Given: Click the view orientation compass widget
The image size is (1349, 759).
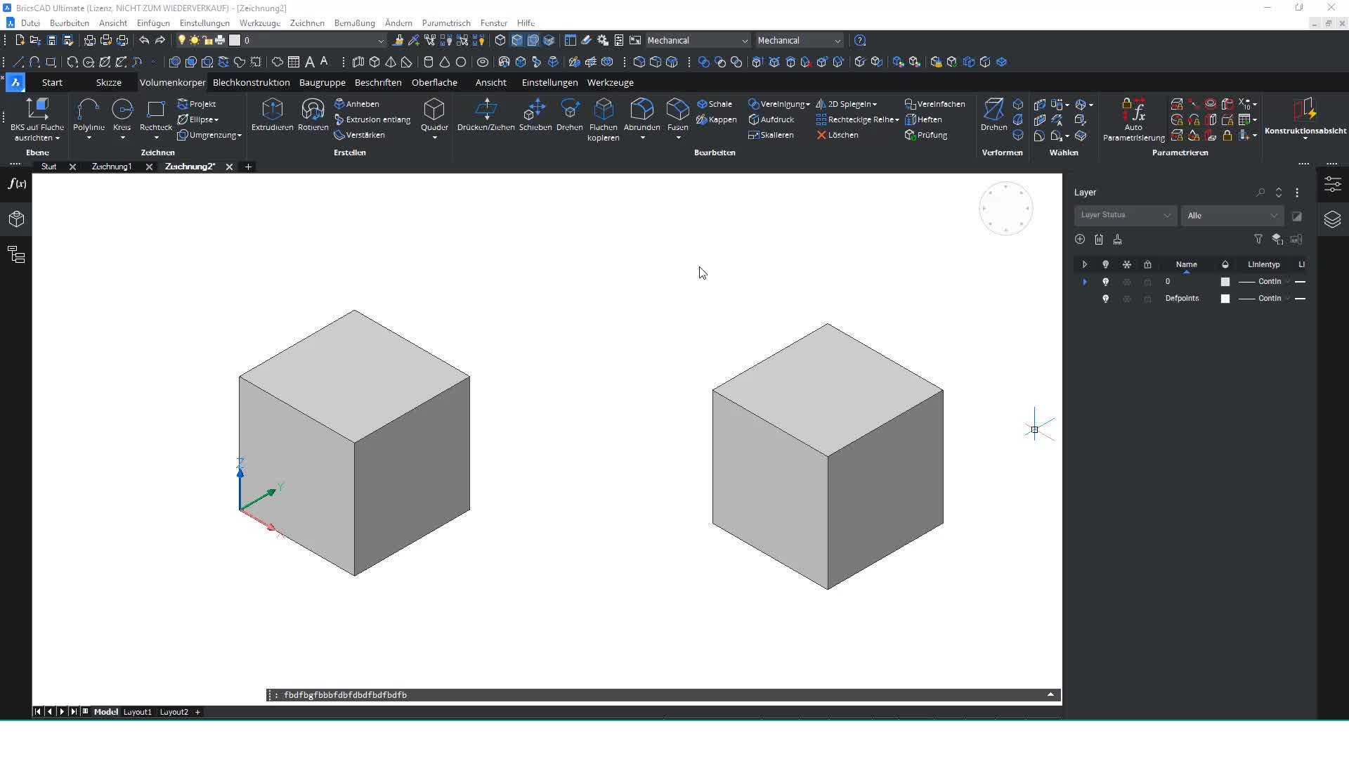Looking at the screenshot, I should click(x=1005, y=208).
